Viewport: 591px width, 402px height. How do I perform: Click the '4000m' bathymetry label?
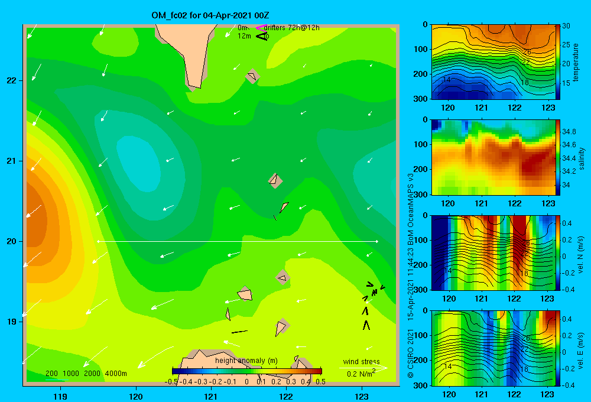coord(116,374)
